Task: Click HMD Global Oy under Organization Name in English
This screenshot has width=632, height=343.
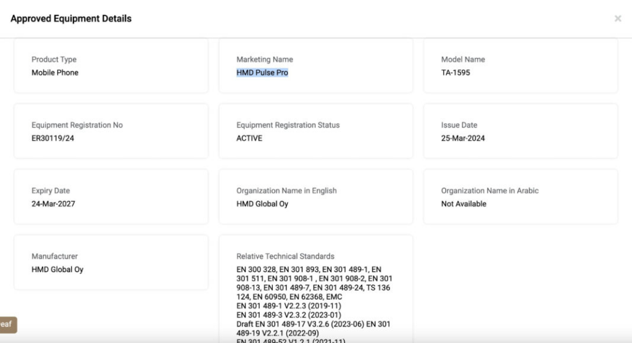Action: click(x=262, y=204)
